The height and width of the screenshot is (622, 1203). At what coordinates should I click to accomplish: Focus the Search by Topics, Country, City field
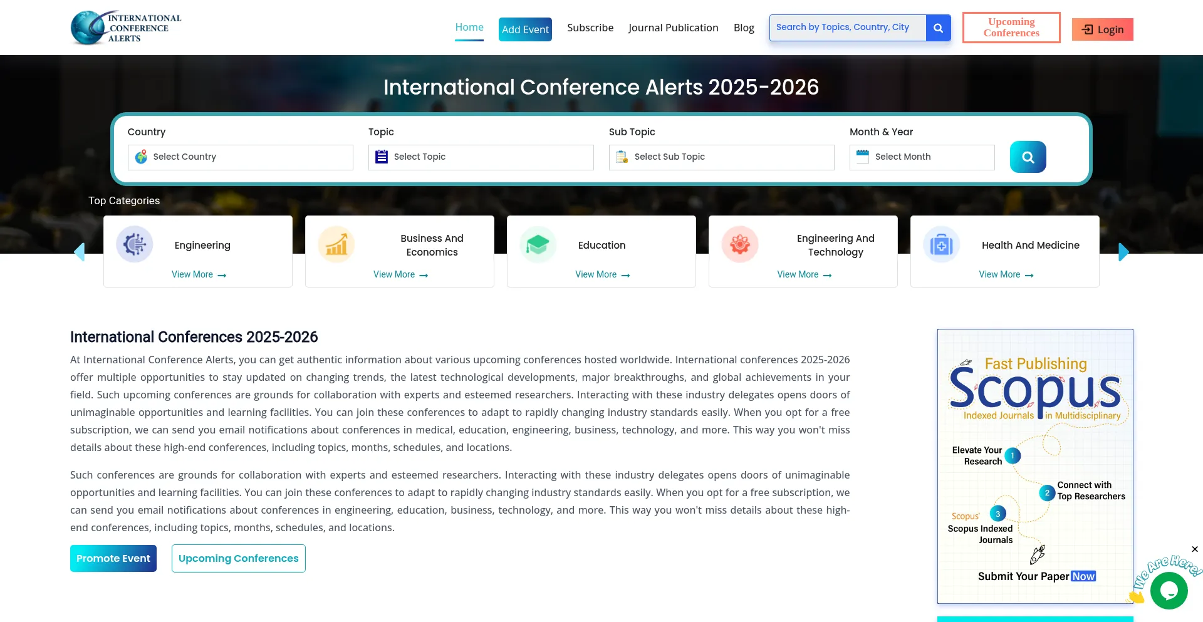tap(848, 28)
